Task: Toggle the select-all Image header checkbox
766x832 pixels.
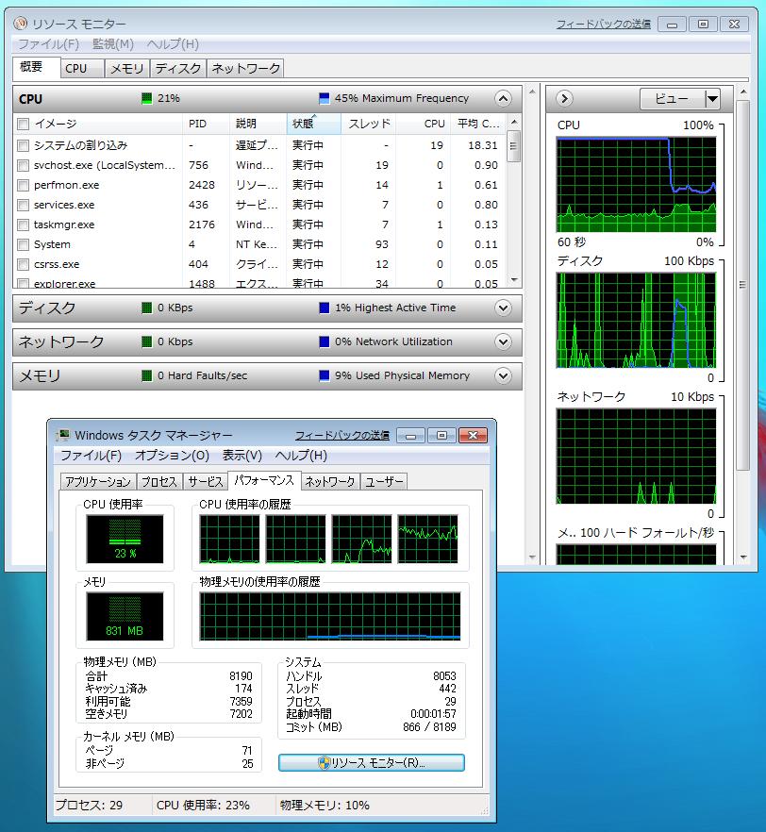Action: 24,125
